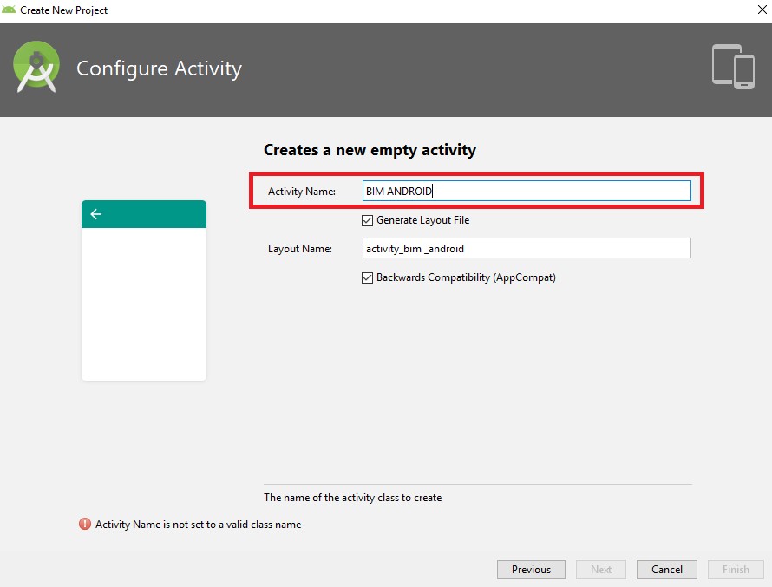This screenshot has height=587, width=772.
Task: Disable Backwards Compatibility (AppCompat) checkbox
Action: click(x=368, y=277)
